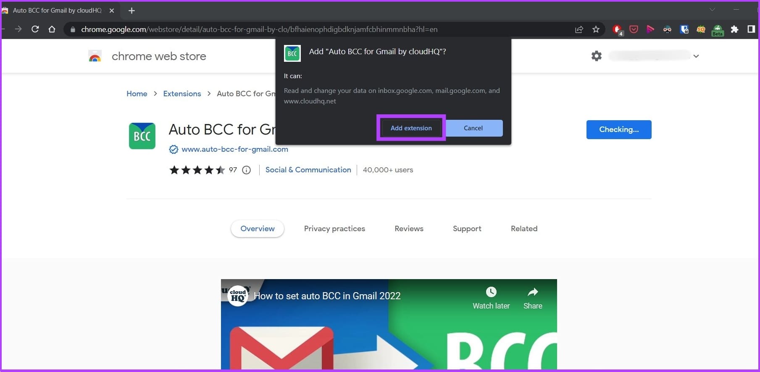
Task: Open the blue shield extension icon
Action: click(684, 29)
